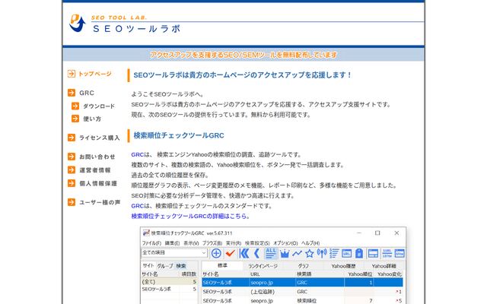
Task: Open the 検索設定(S) menu
Action: click(257, 243)
